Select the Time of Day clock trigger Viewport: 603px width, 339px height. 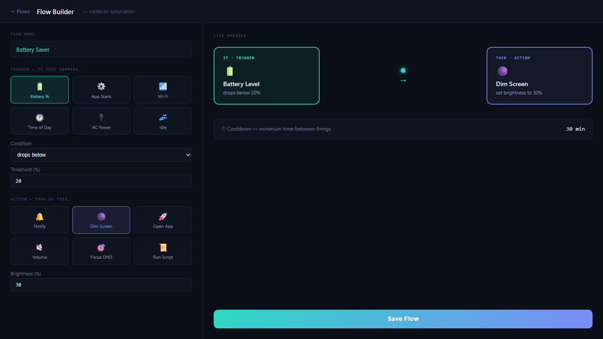coord(40,121)
